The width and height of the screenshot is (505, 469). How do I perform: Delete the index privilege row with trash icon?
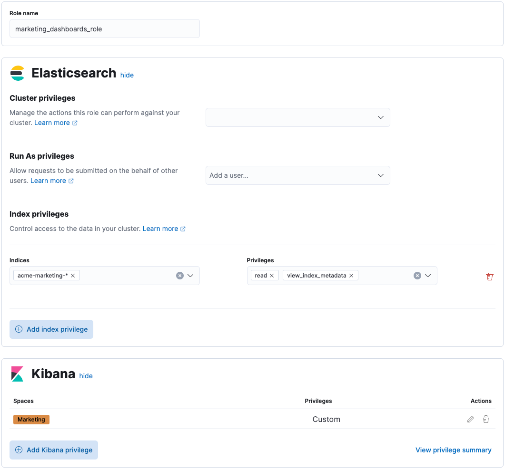point(490,276)
